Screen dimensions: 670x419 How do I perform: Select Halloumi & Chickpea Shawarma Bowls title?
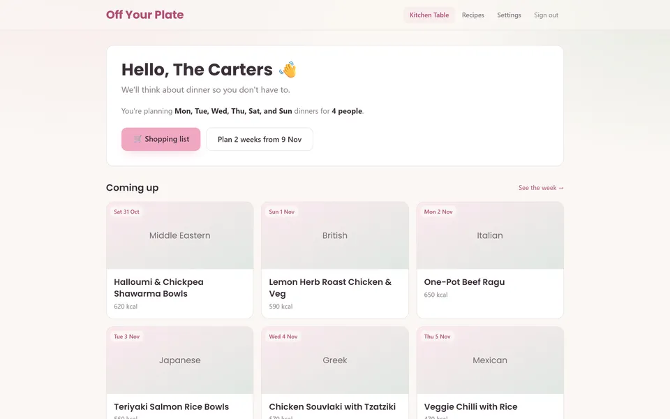(x=158, y=288)
